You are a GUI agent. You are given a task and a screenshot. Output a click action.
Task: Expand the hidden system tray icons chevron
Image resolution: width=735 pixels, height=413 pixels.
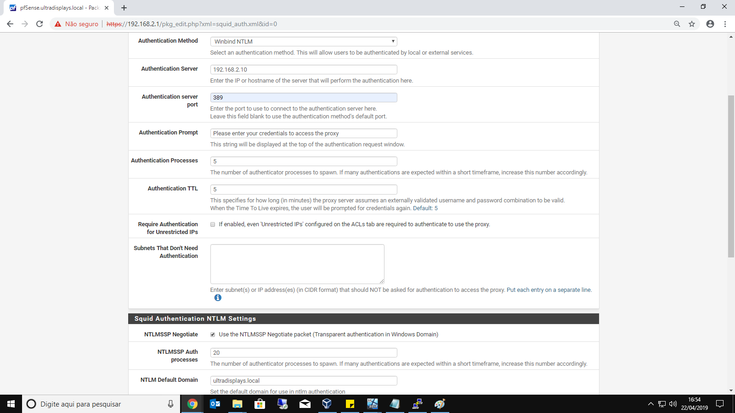(x=650, y=404)
